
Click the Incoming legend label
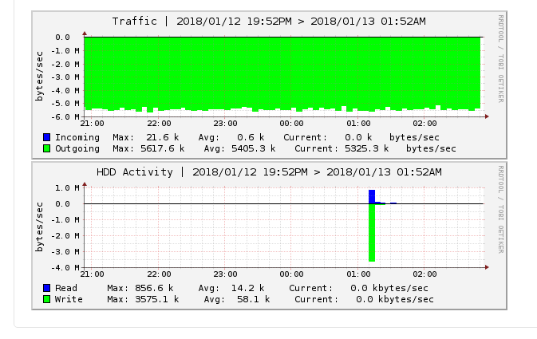point(77,137)
